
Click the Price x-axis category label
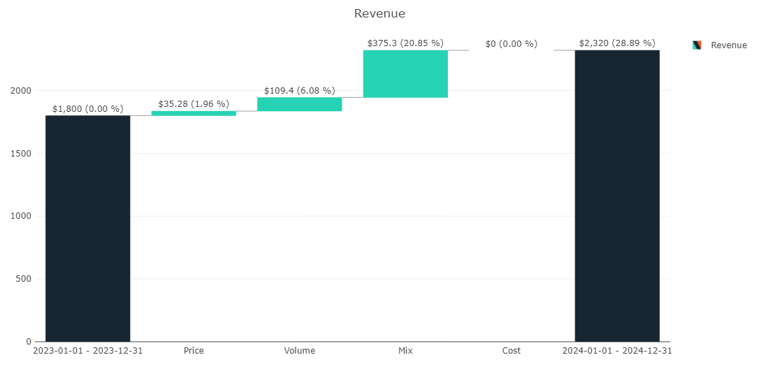click(194, 351)
